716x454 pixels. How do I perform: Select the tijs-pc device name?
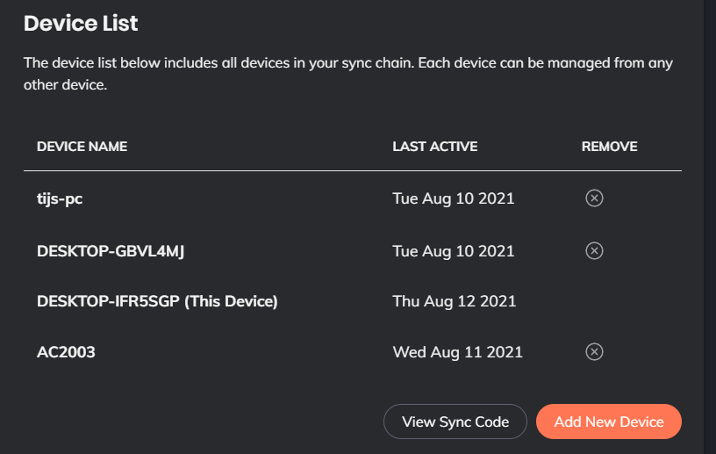point(60,198)
